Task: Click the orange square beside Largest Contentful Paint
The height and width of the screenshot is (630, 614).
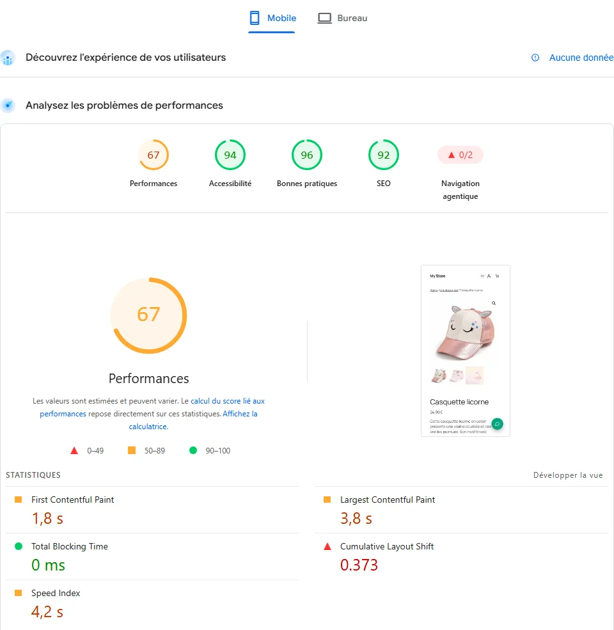Action: [x=327, y=500]
